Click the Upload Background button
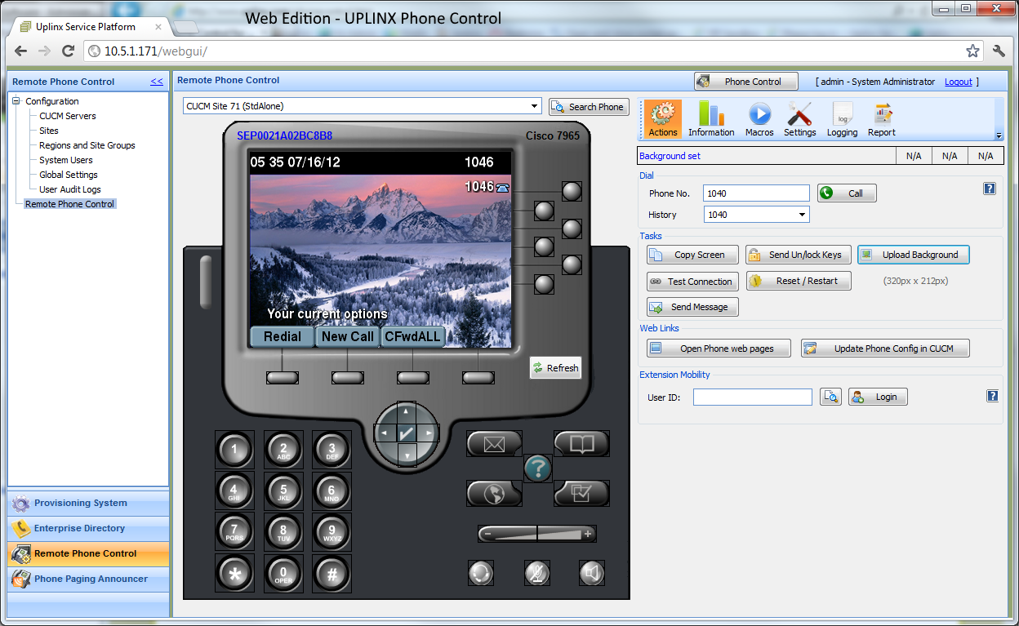1019x626 pixels. point(913,255)
